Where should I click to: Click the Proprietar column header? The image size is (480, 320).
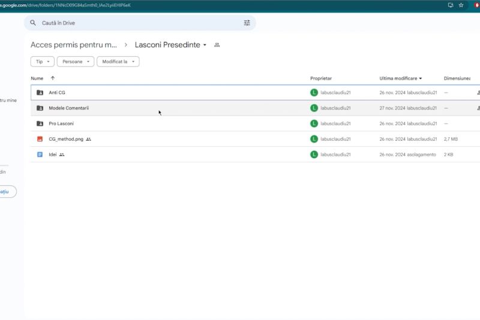(x=321, y=79)
